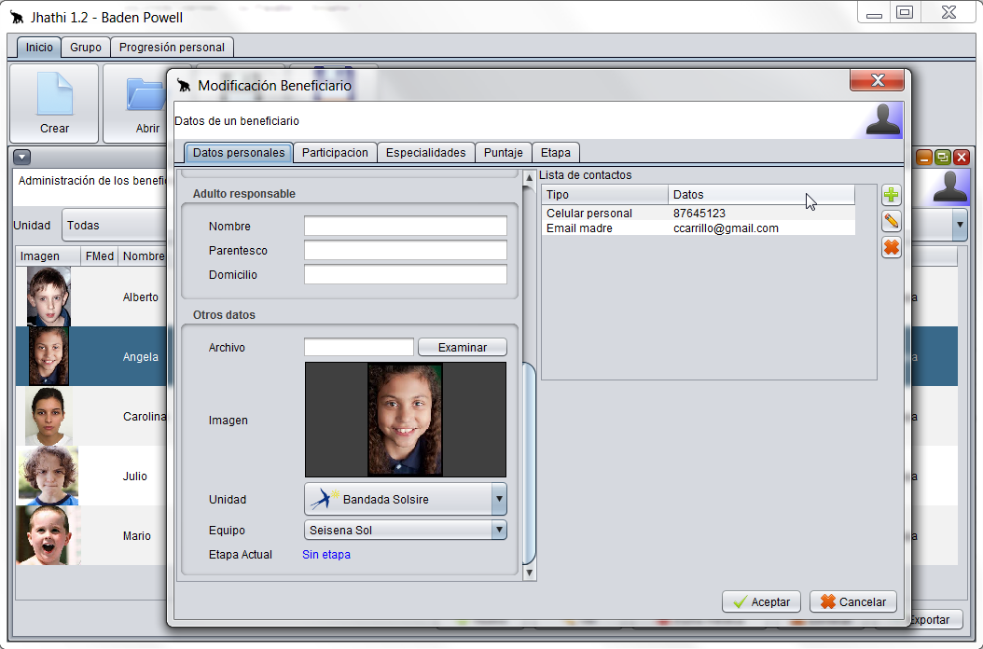Click the green maximize icon of the inner panel

[942, 158]
